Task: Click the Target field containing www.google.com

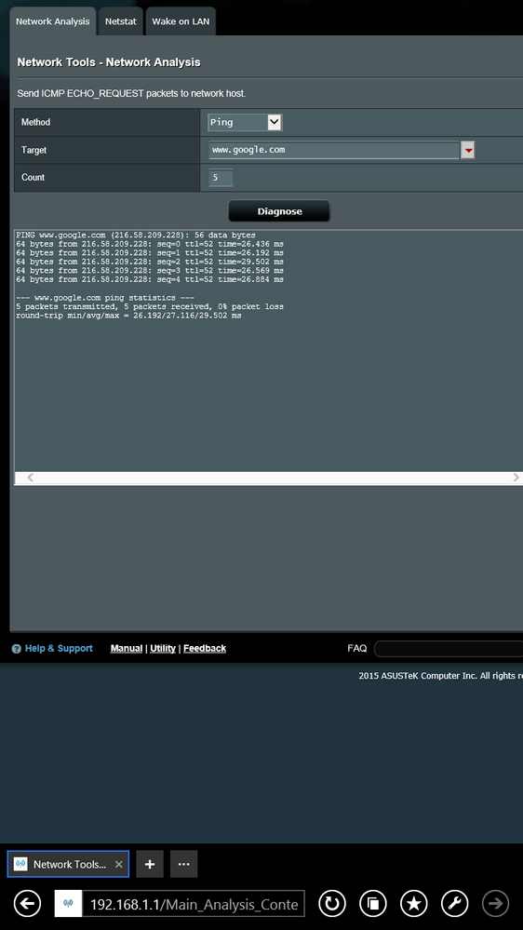Action: click(334, 150)
